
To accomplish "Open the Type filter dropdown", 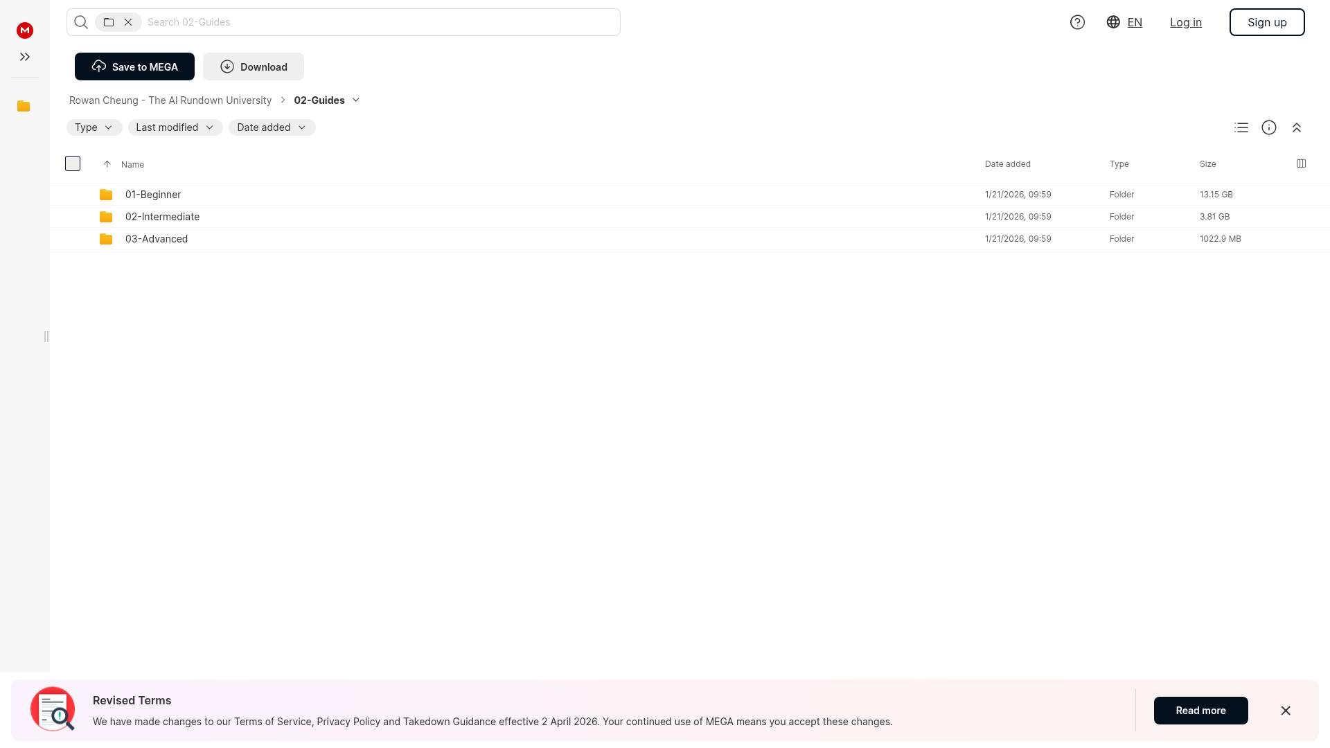I will (94, 127).
